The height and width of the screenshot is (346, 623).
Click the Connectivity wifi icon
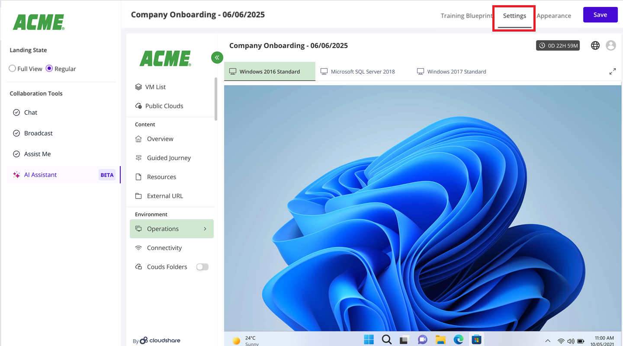138,248
